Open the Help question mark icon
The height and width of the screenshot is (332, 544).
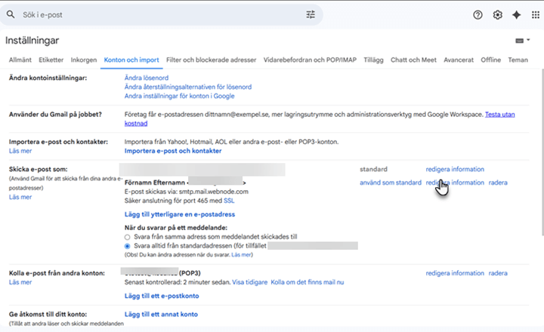coord(478,14)
